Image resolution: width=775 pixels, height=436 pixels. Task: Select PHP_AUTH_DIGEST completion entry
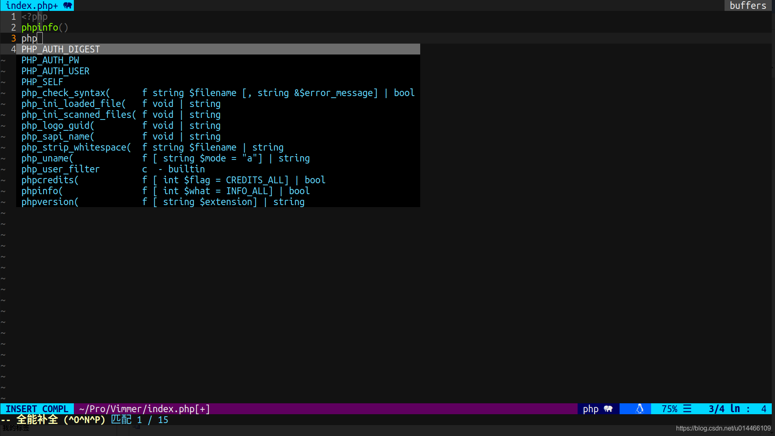(x=218, y=49)
